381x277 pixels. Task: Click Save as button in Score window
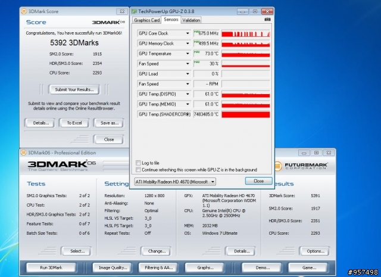(110, 123)
